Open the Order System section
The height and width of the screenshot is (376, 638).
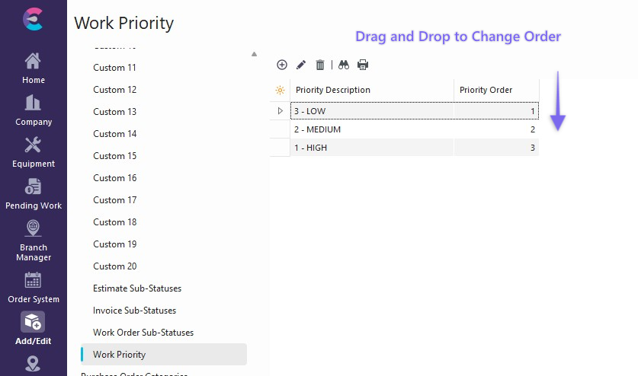coord(33,287)
